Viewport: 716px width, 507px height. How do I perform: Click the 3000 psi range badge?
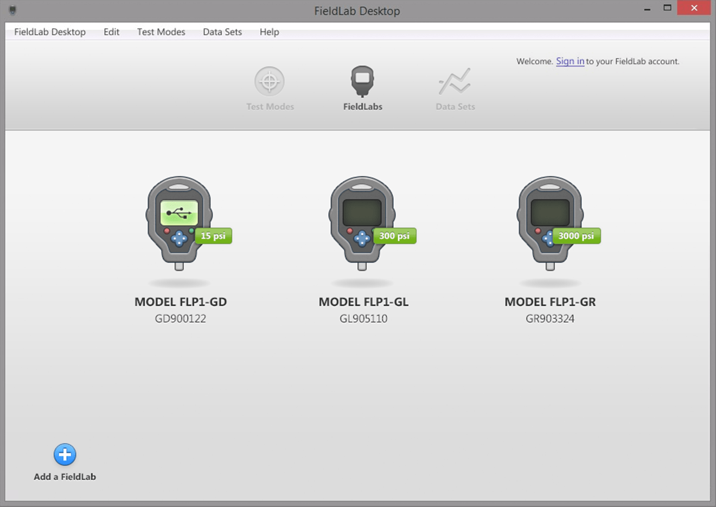576,236
